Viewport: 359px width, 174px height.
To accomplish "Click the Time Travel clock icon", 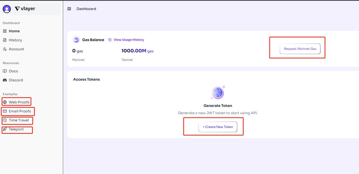I will 5,120.
